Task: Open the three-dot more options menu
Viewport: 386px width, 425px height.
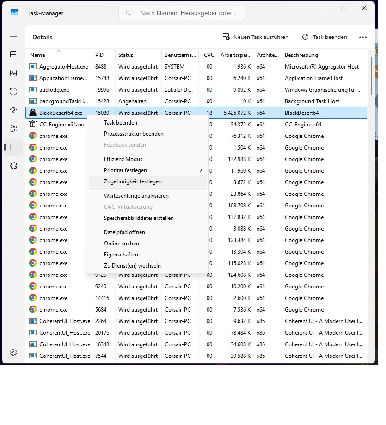Action: (363, 37)
